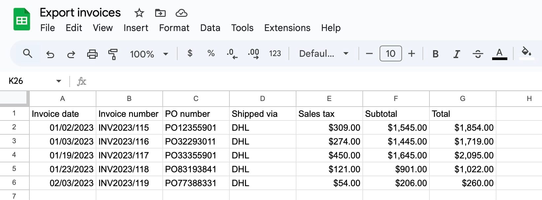Image resolution: width=542 pixels, height=200 pixels.
Task: Toggle strikethrough formatting
Action: pyautogui.click(x=478, y=54)
